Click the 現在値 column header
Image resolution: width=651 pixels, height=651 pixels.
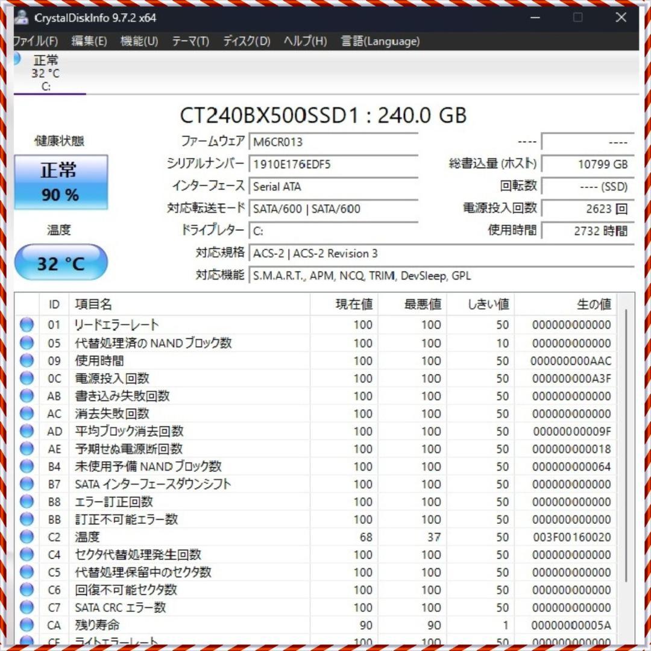344,304
